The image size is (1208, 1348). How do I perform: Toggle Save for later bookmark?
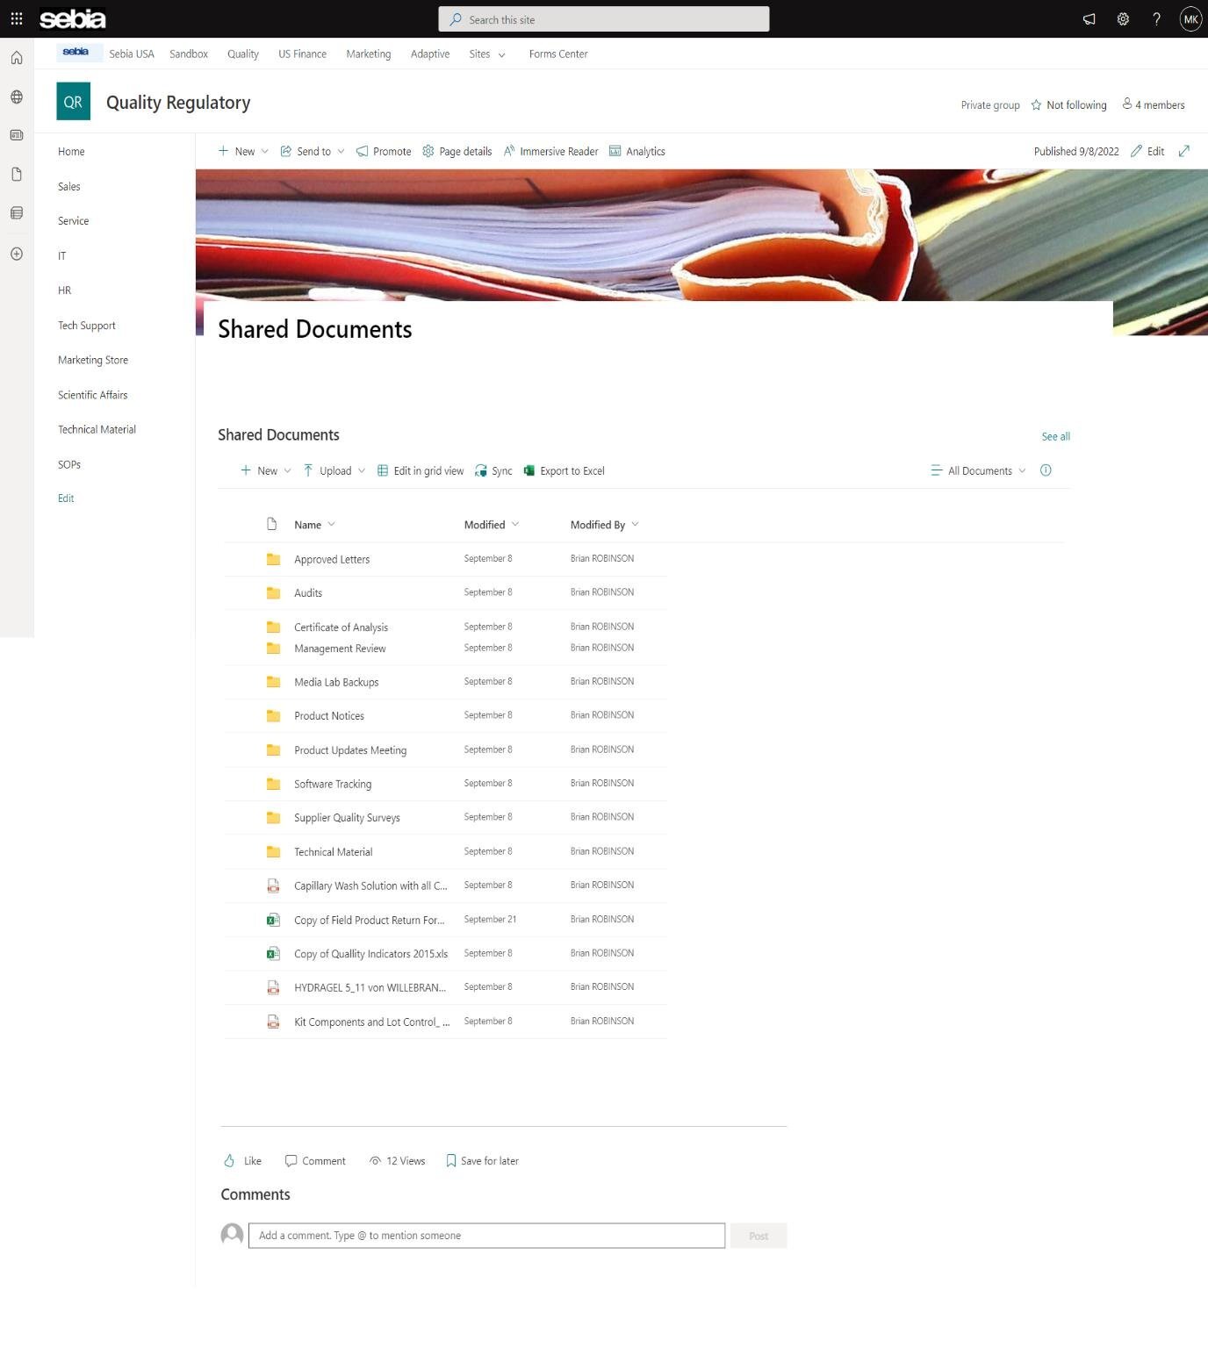click(x=482, y=1161)
